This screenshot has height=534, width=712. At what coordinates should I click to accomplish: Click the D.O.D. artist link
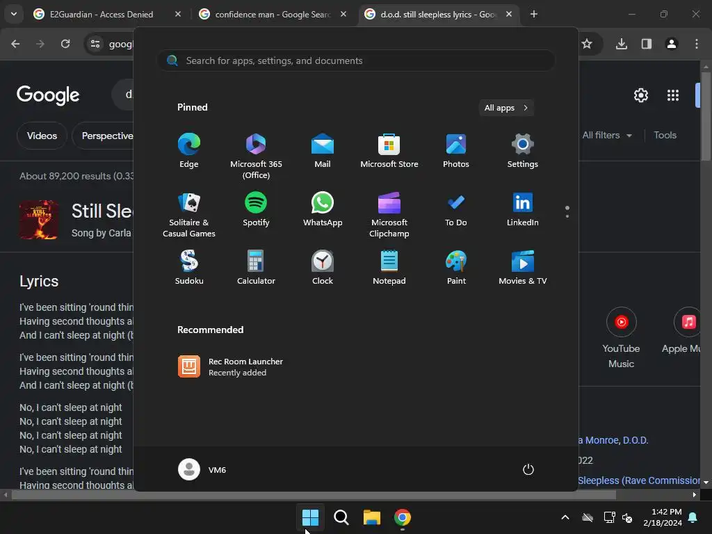click(x=636, y=440)
